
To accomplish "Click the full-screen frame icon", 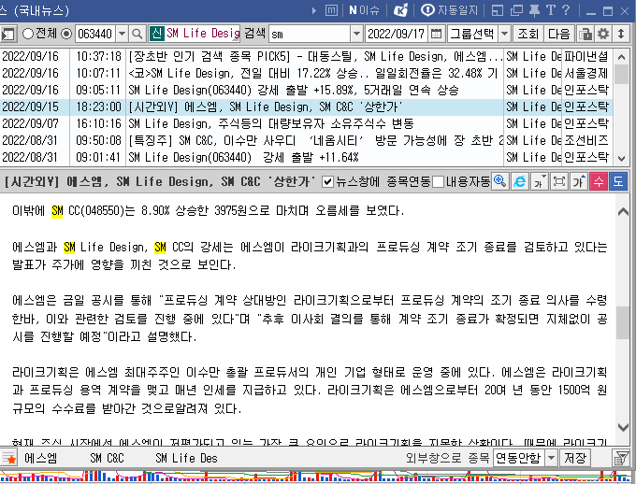I will pos(559,181).
